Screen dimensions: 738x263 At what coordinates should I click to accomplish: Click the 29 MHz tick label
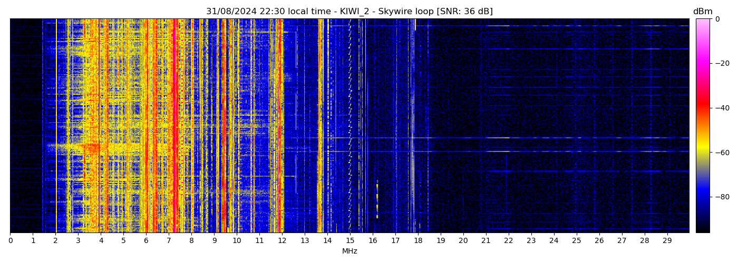click(667, 241)
